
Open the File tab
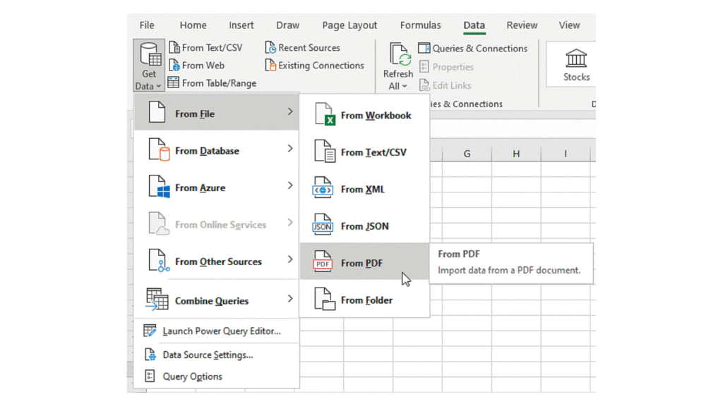(x=147, y=25)
